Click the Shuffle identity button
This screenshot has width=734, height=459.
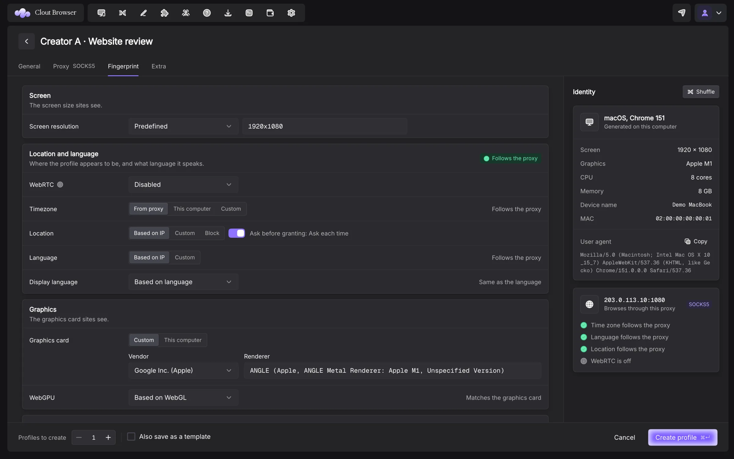point(701,92)
